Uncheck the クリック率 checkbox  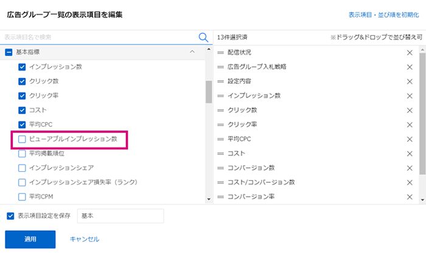pos(22,96)
